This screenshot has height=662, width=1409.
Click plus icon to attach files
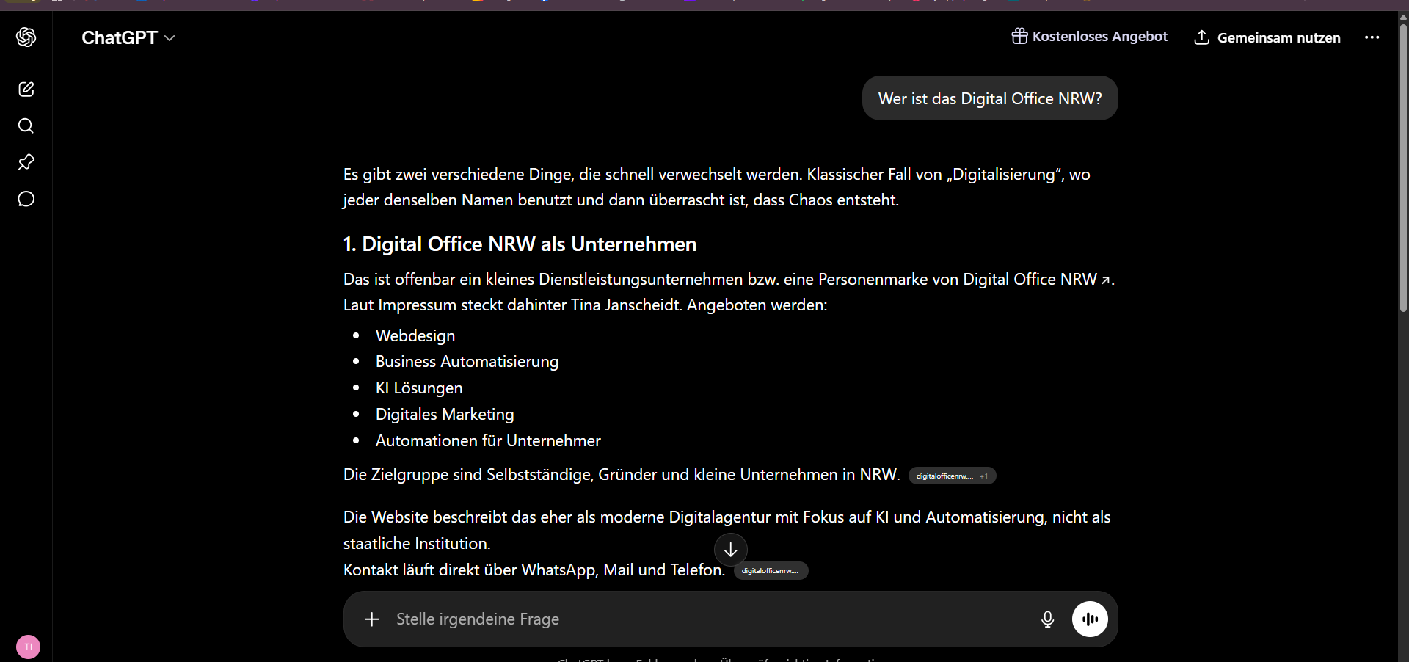click(372, 619)
